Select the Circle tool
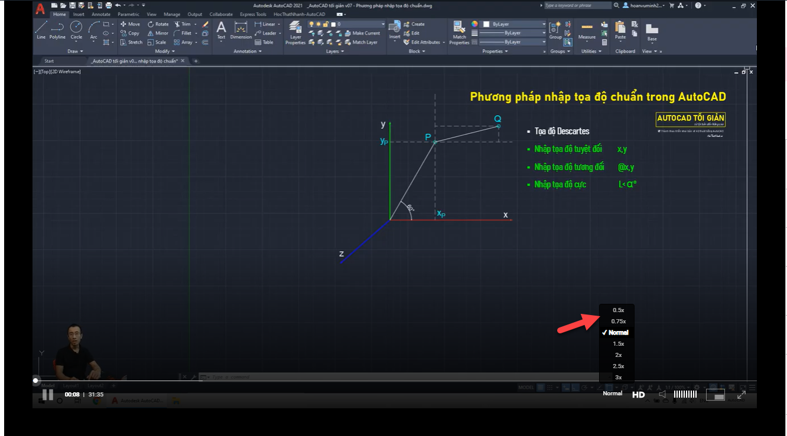Image resolution: width=787 pixels, height=436 pixels. tap(76, 30)
